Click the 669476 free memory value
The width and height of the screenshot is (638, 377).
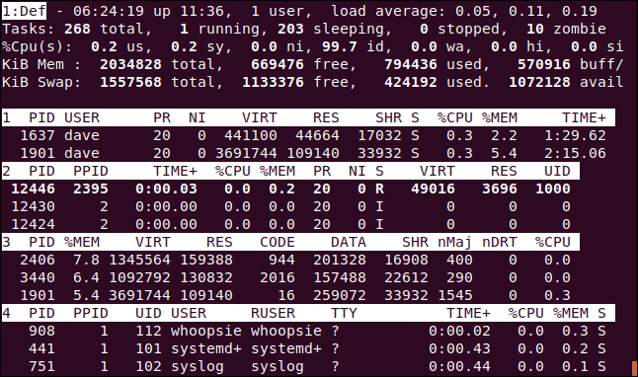pyautogui.click(x=278, y=64)
